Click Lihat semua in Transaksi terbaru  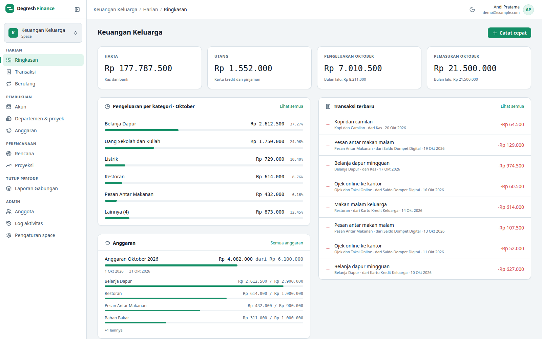(x=512, y=106)
